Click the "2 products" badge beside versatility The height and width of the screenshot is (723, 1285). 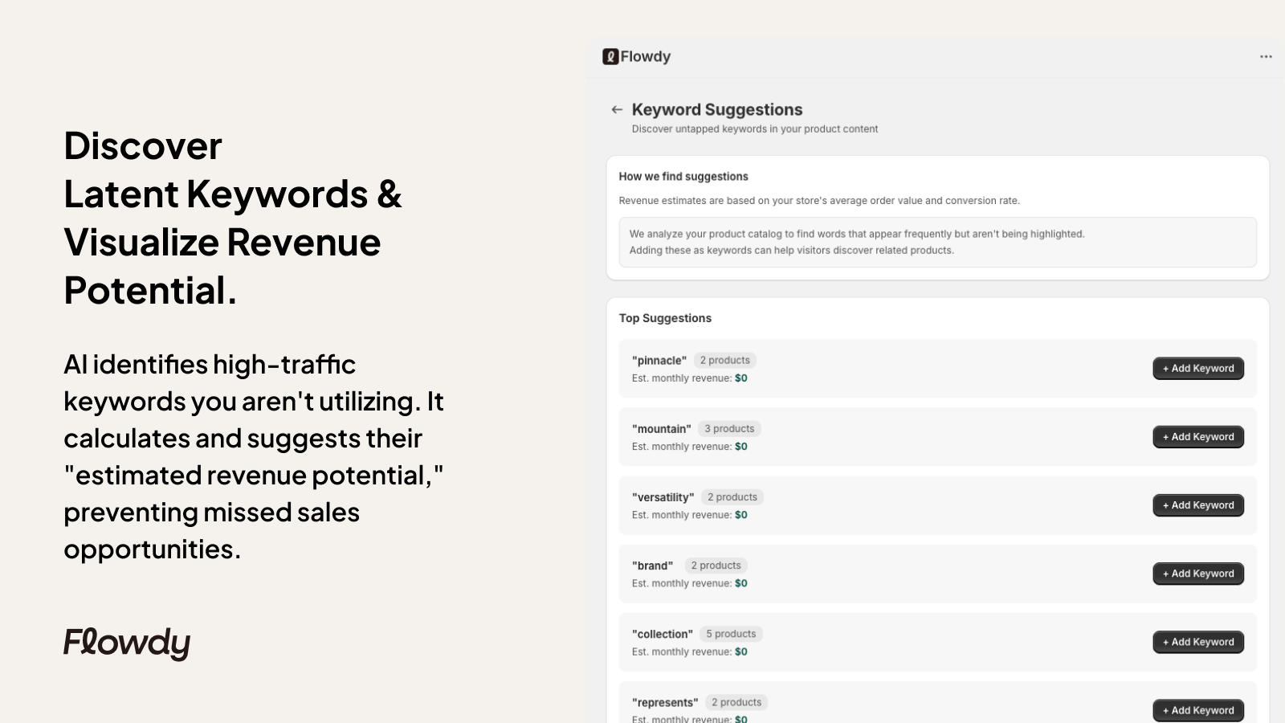coord(732,497)
